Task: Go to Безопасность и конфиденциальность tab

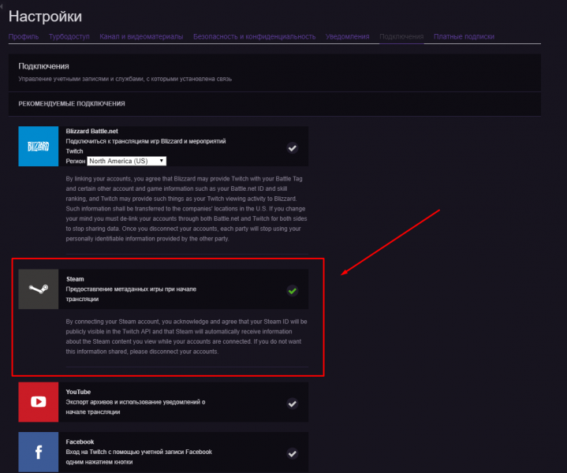Action: click(x=254, y=36)
